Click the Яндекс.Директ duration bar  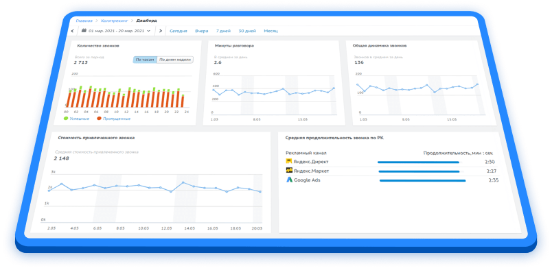419,162
